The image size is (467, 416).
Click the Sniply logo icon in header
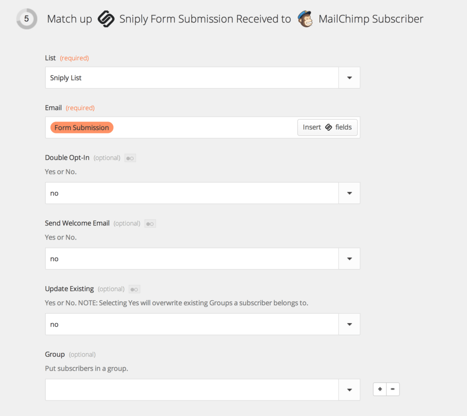pyautogui.click(x=106, y=19)
